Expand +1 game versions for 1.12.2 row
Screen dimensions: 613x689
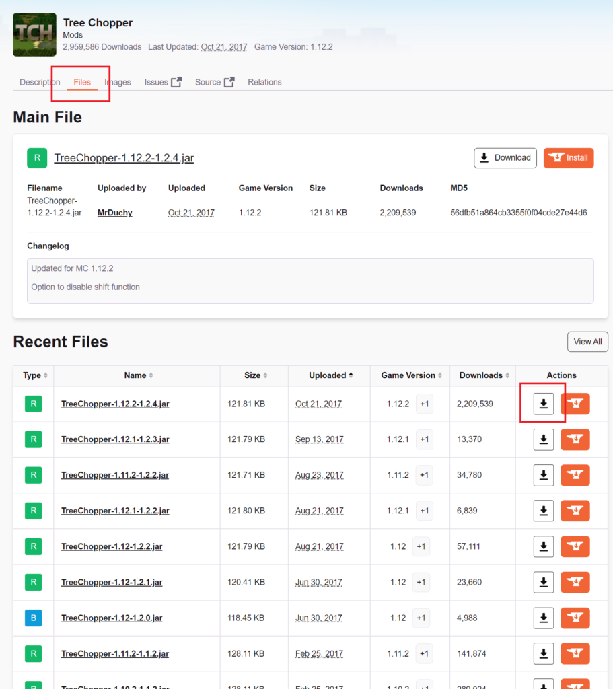coord(425,404)
